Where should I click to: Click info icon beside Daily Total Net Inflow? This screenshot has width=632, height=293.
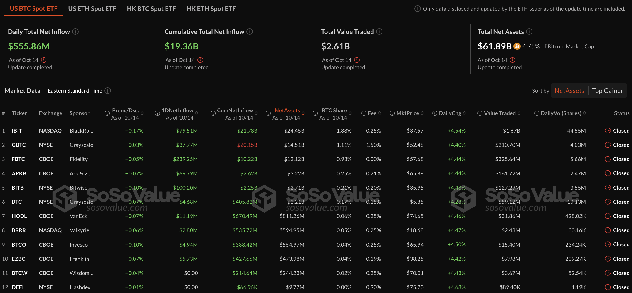point(75,32)
